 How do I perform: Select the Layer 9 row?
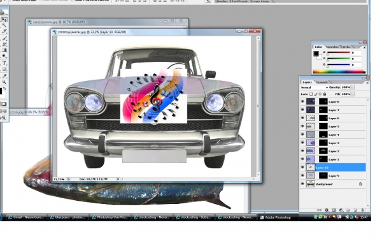pos(333,176)
